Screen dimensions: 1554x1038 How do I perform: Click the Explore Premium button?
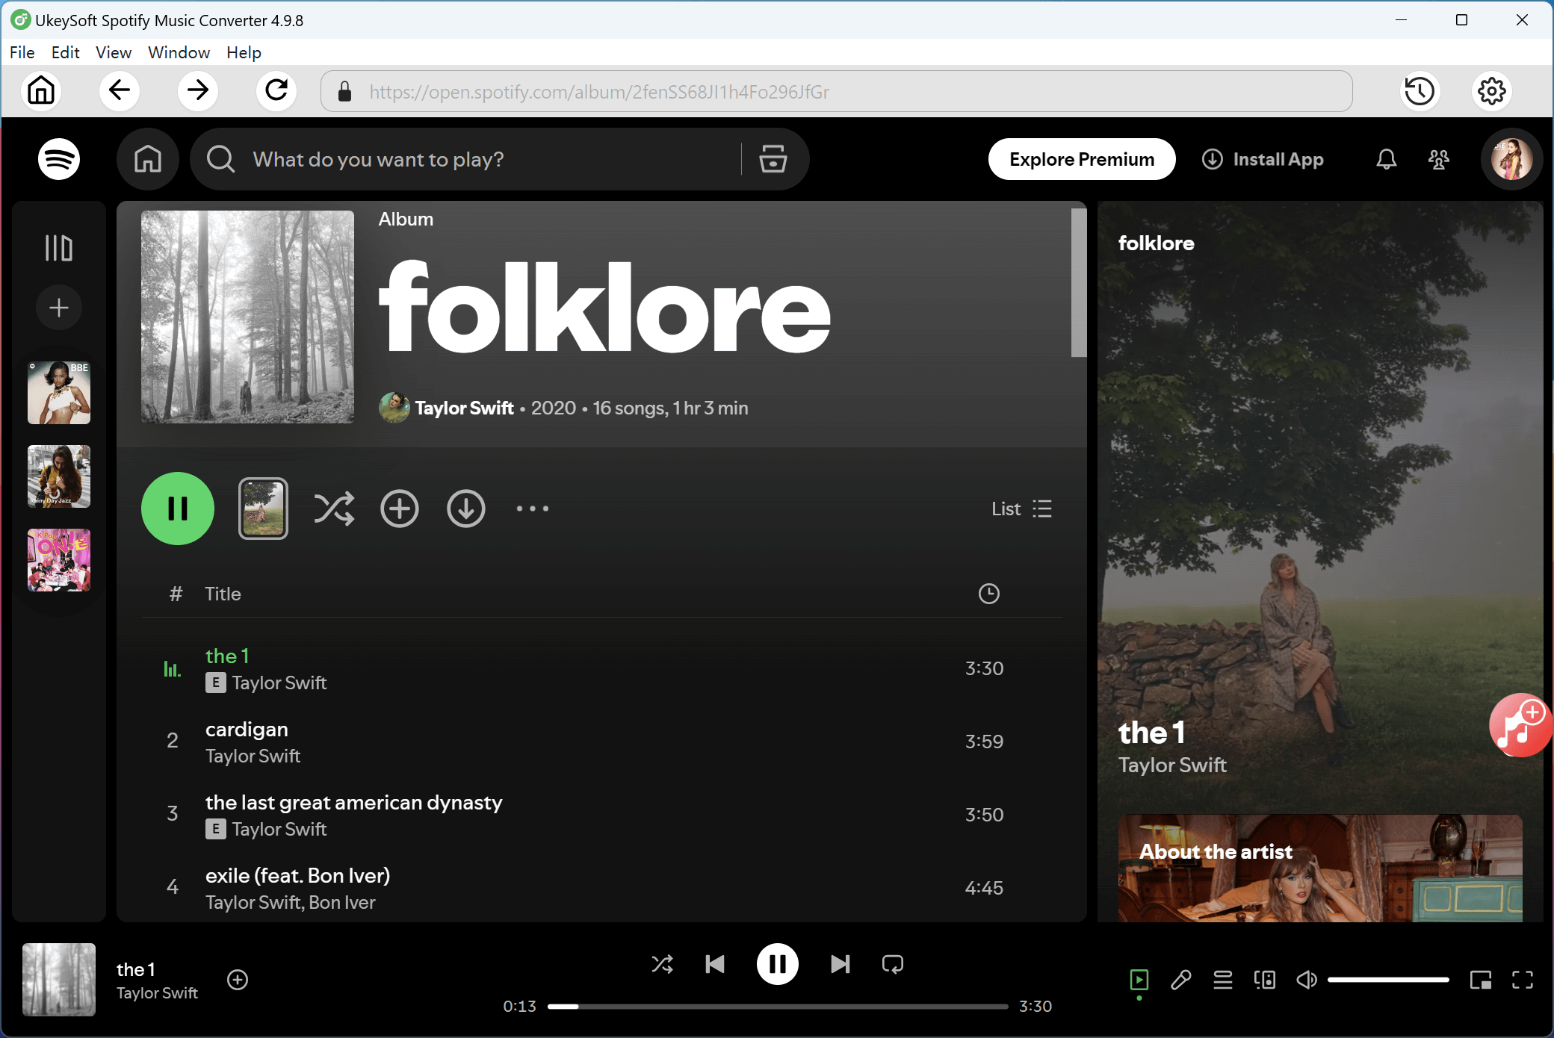(1081, 159)
